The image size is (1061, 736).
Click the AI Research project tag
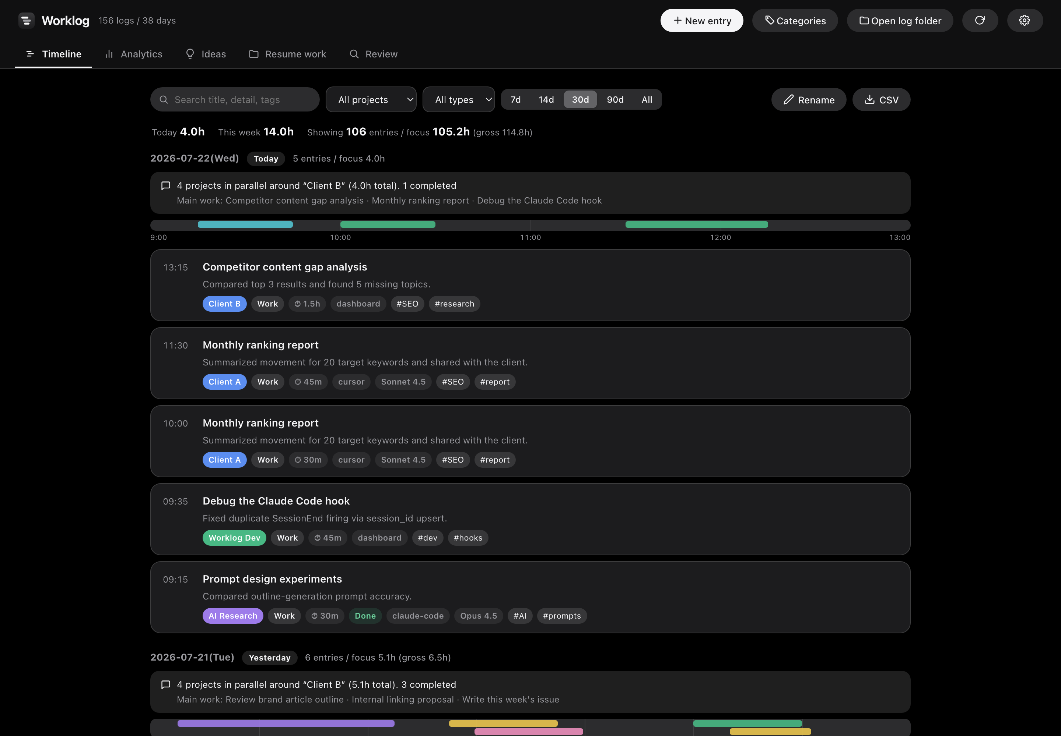click(233, 616)
